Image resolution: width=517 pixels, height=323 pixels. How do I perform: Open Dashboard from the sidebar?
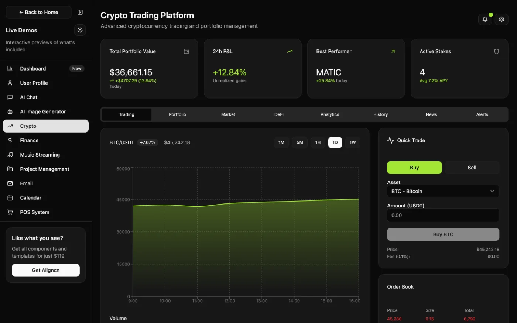pos(46,69)
